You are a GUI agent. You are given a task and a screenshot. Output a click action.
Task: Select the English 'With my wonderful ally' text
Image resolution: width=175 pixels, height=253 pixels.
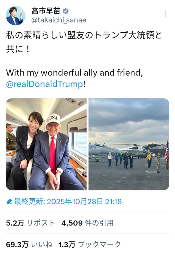[75, 73]
